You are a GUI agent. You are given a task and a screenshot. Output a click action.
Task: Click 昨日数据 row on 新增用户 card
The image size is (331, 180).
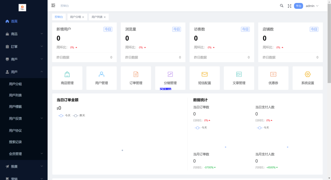(84, 58)
